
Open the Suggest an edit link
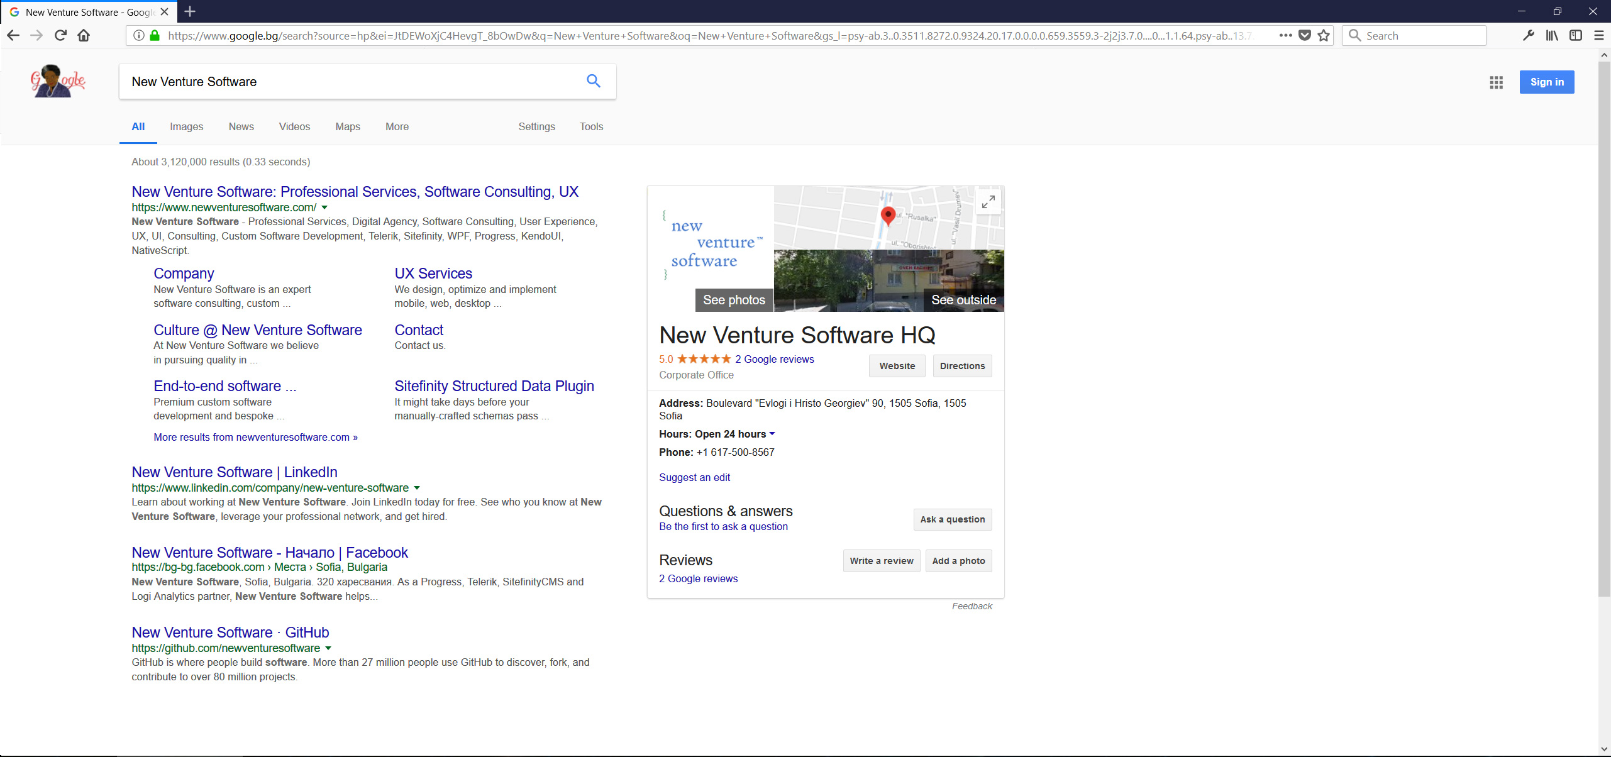click(694, 477)
